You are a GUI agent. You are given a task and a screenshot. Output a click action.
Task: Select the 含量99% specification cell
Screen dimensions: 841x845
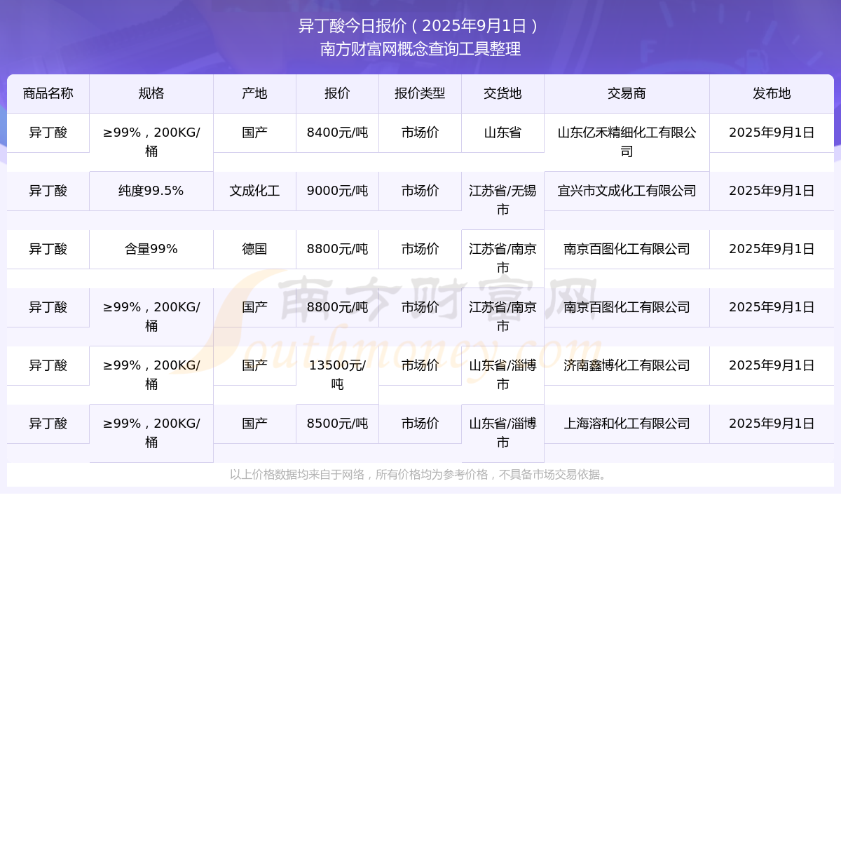click(x=151, y=250)
